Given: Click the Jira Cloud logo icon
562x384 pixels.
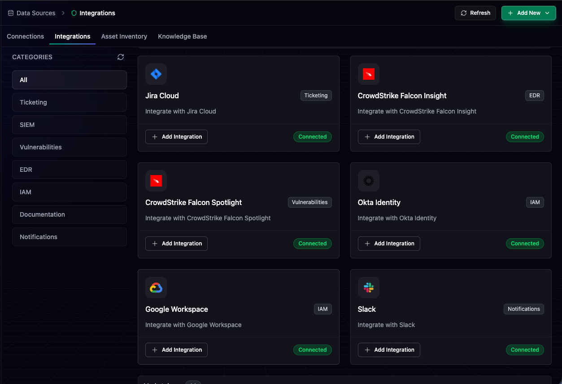Looking at the screenshot, I should pos(156,74).
